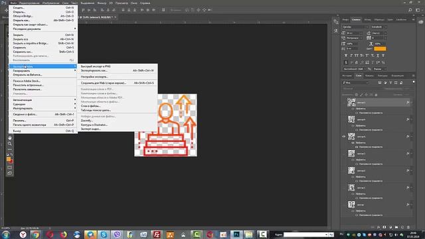The height and width of the screenshot is (239, 425).
Task: Toggle Strikethrough text style
Action: 383,56
